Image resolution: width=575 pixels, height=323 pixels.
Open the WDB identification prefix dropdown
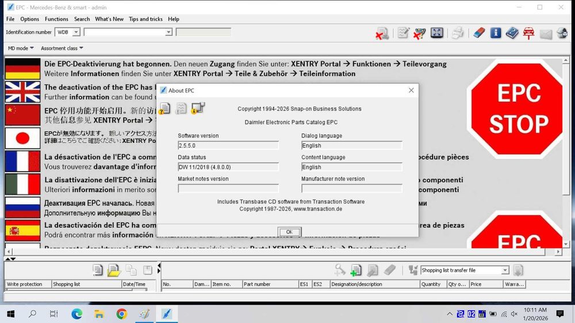coord(76,32)
